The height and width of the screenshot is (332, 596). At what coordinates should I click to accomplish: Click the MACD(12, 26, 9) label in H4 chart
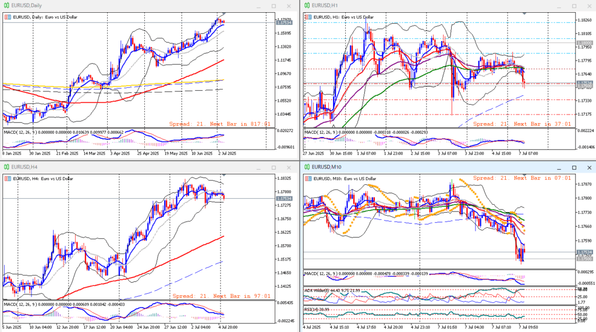tap(19, 304)
